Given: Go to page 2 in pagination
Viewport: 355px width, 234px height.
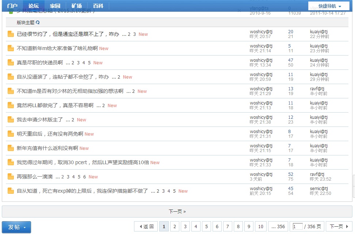Looking at the screenshot, I should tap(175, 227).
